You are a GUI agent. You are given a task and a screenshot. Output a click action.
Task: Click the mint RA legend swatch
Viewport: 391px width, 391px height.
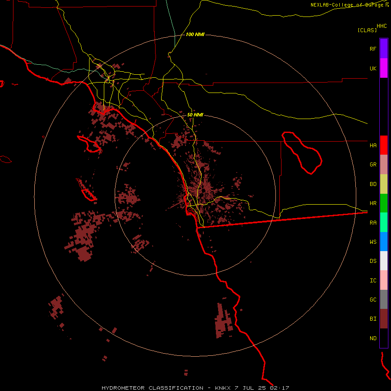[384, 222]
